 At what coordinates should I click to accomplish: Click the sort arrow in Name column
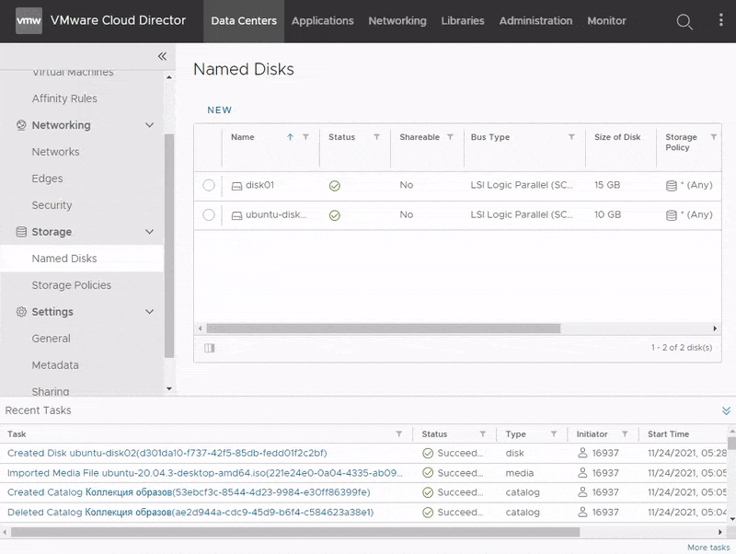(290, 137)
